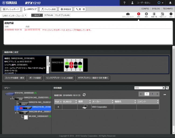Switch to かんたん設定 tab
The width and height of the screenshot is (175, 138).
click(x=48, y=9)
